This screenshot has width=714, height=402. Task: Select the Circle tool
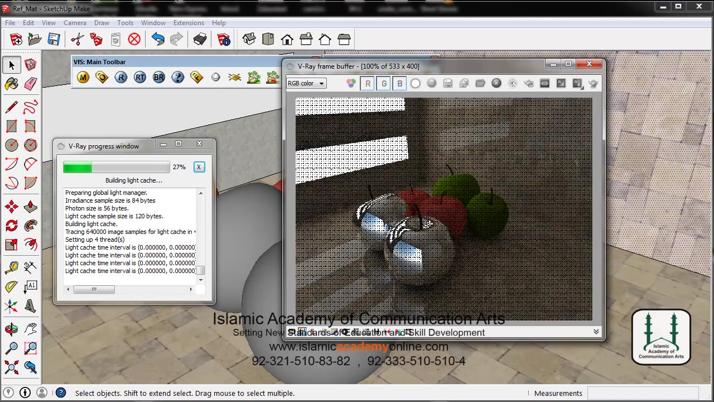(x=12, y=145)
